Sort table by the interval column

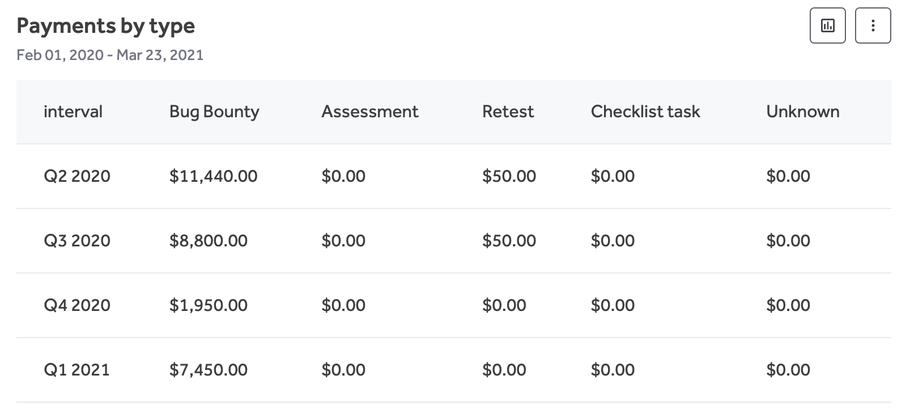[73, 112]
